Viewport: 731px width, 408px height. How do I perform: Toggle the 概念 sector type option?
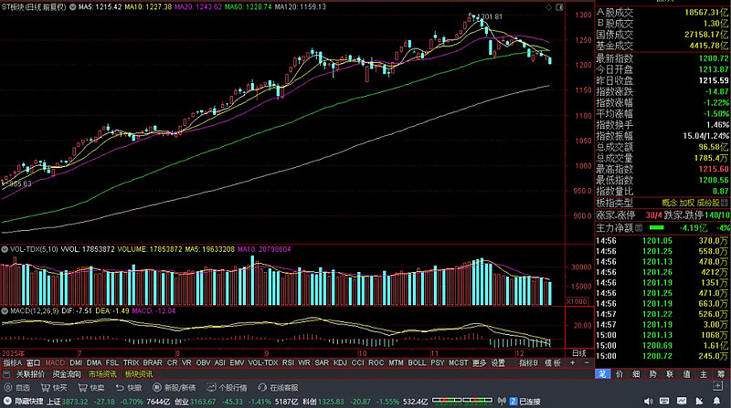(x=669, y=203)
